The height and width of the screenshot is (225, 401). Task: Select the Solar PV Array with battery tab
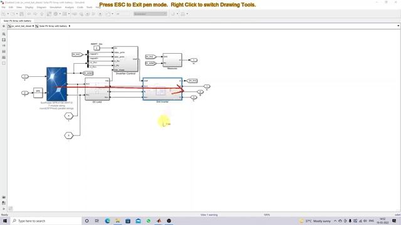18,21
